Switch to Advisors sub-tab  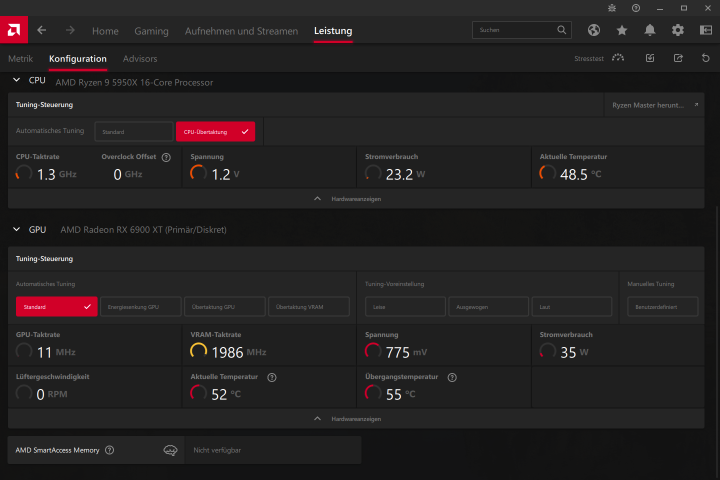click(140, 58)
